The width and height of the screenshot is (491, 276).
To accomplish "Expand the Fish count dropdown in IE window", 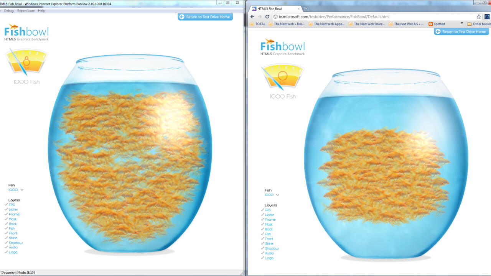I will 16,190.
